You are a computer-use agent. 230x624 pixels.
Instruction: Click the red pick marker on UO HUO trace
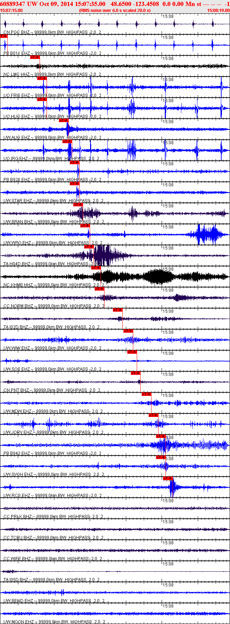[42, 99]
